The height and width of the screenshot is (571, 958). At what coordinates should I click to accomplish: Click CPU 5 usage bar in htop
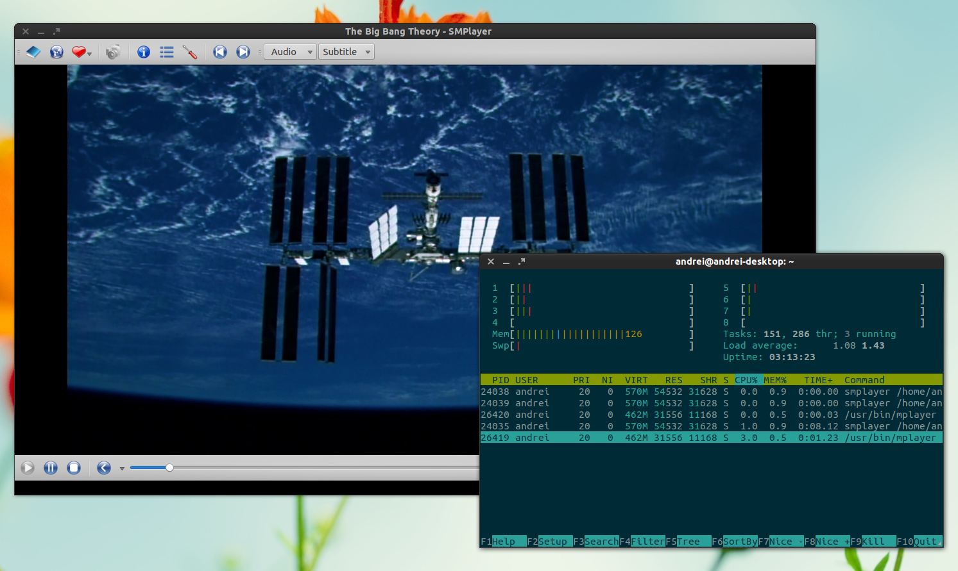pos(824,288)
